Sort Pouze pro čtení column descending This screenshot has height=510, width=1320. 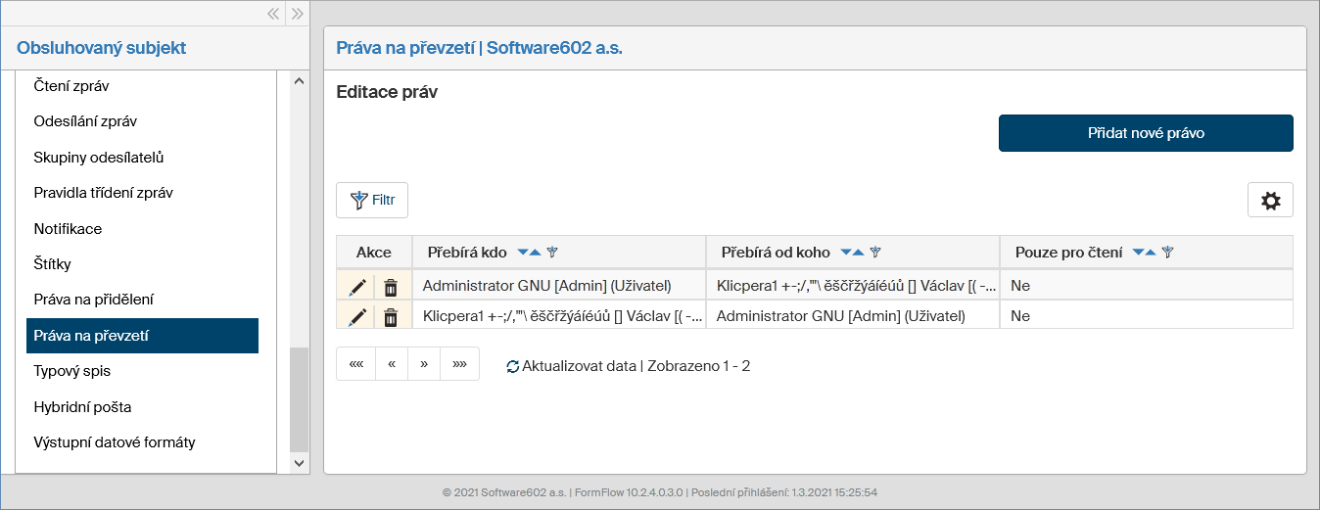(x=1138, y=253)
